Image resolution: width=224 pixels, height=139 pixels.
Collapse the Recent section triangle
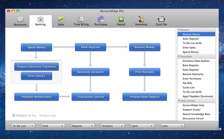[x=179, y=30]
